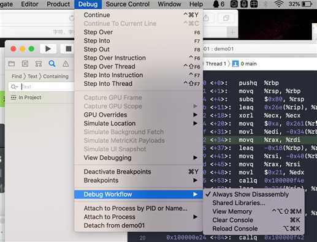The height and width of the screenshot is (242, 317).
Task: Expand the Attach to Process submenu
Action: point(139,217)
